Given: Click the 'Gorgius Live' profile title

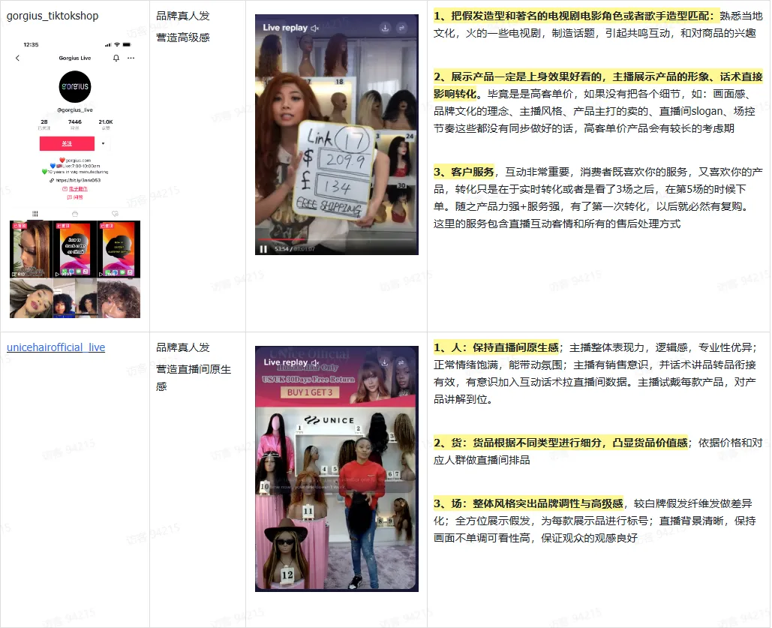Looking at the screenshot, I should (75, 58).
